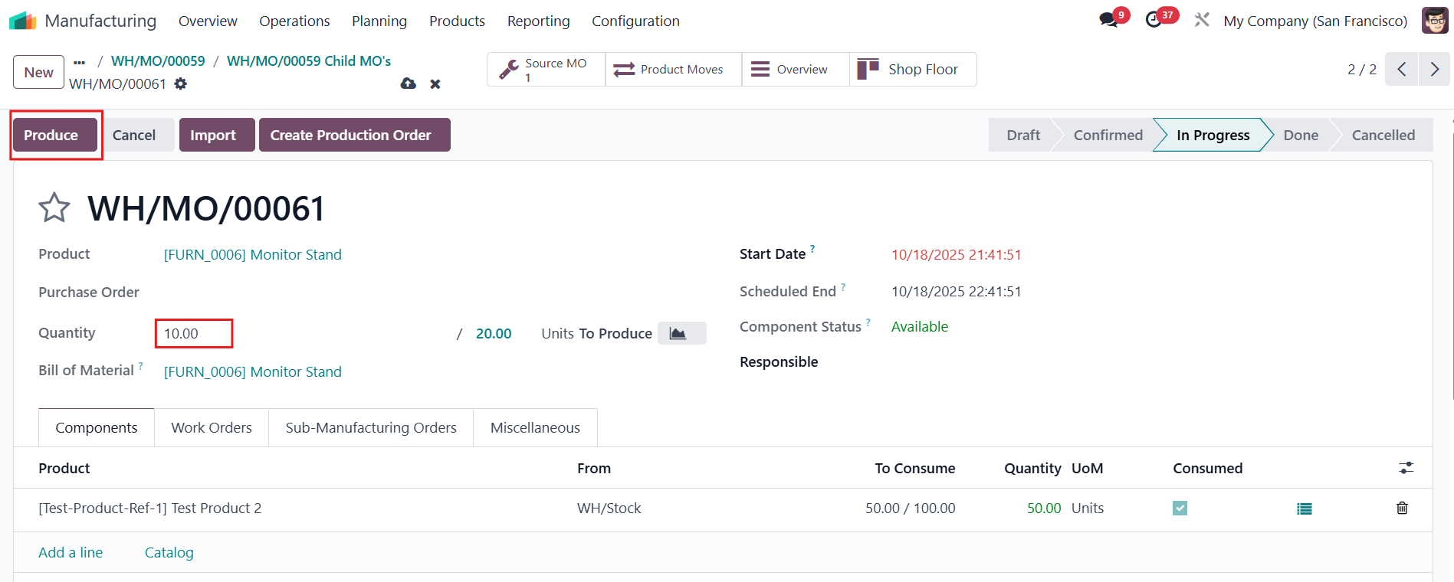Open the Configuration menu
Viewport: 1454px width, 582px height.
pos(635,21)
